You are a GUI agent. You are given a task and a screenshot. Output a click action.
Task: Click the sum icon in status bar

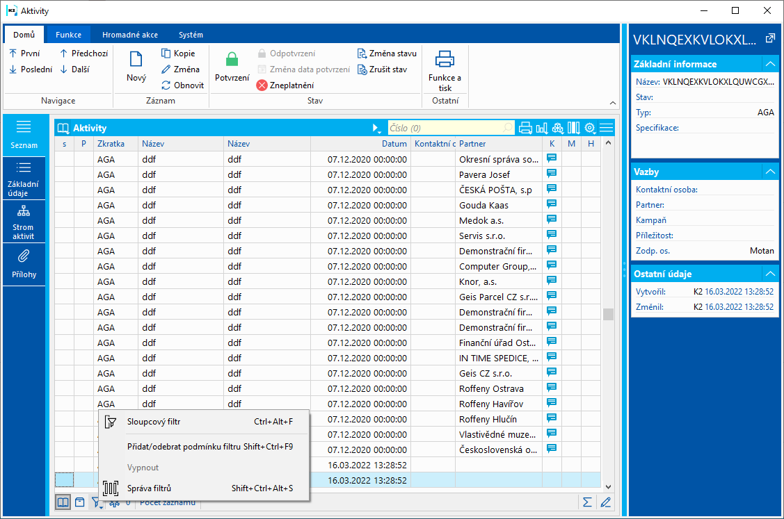click(587, 502)
